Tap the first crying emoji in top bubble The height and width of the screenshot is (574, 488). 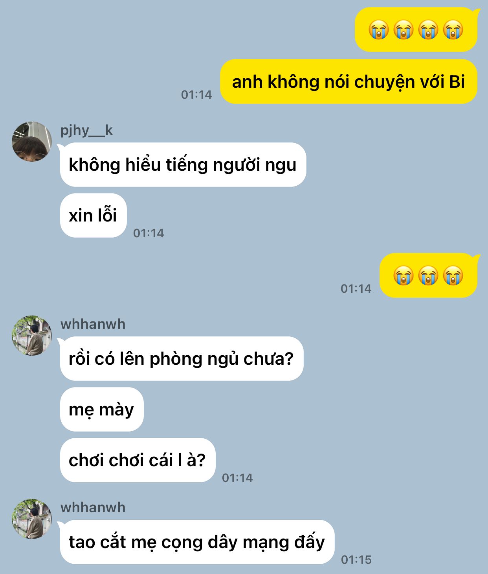(379, 30)
